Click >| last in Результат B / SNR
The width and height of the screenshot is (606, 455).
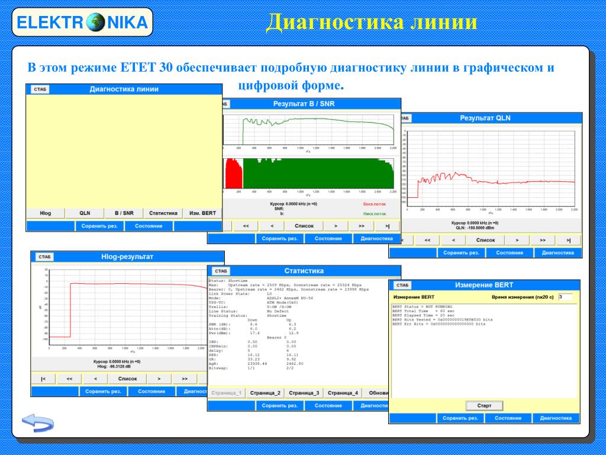387,226
